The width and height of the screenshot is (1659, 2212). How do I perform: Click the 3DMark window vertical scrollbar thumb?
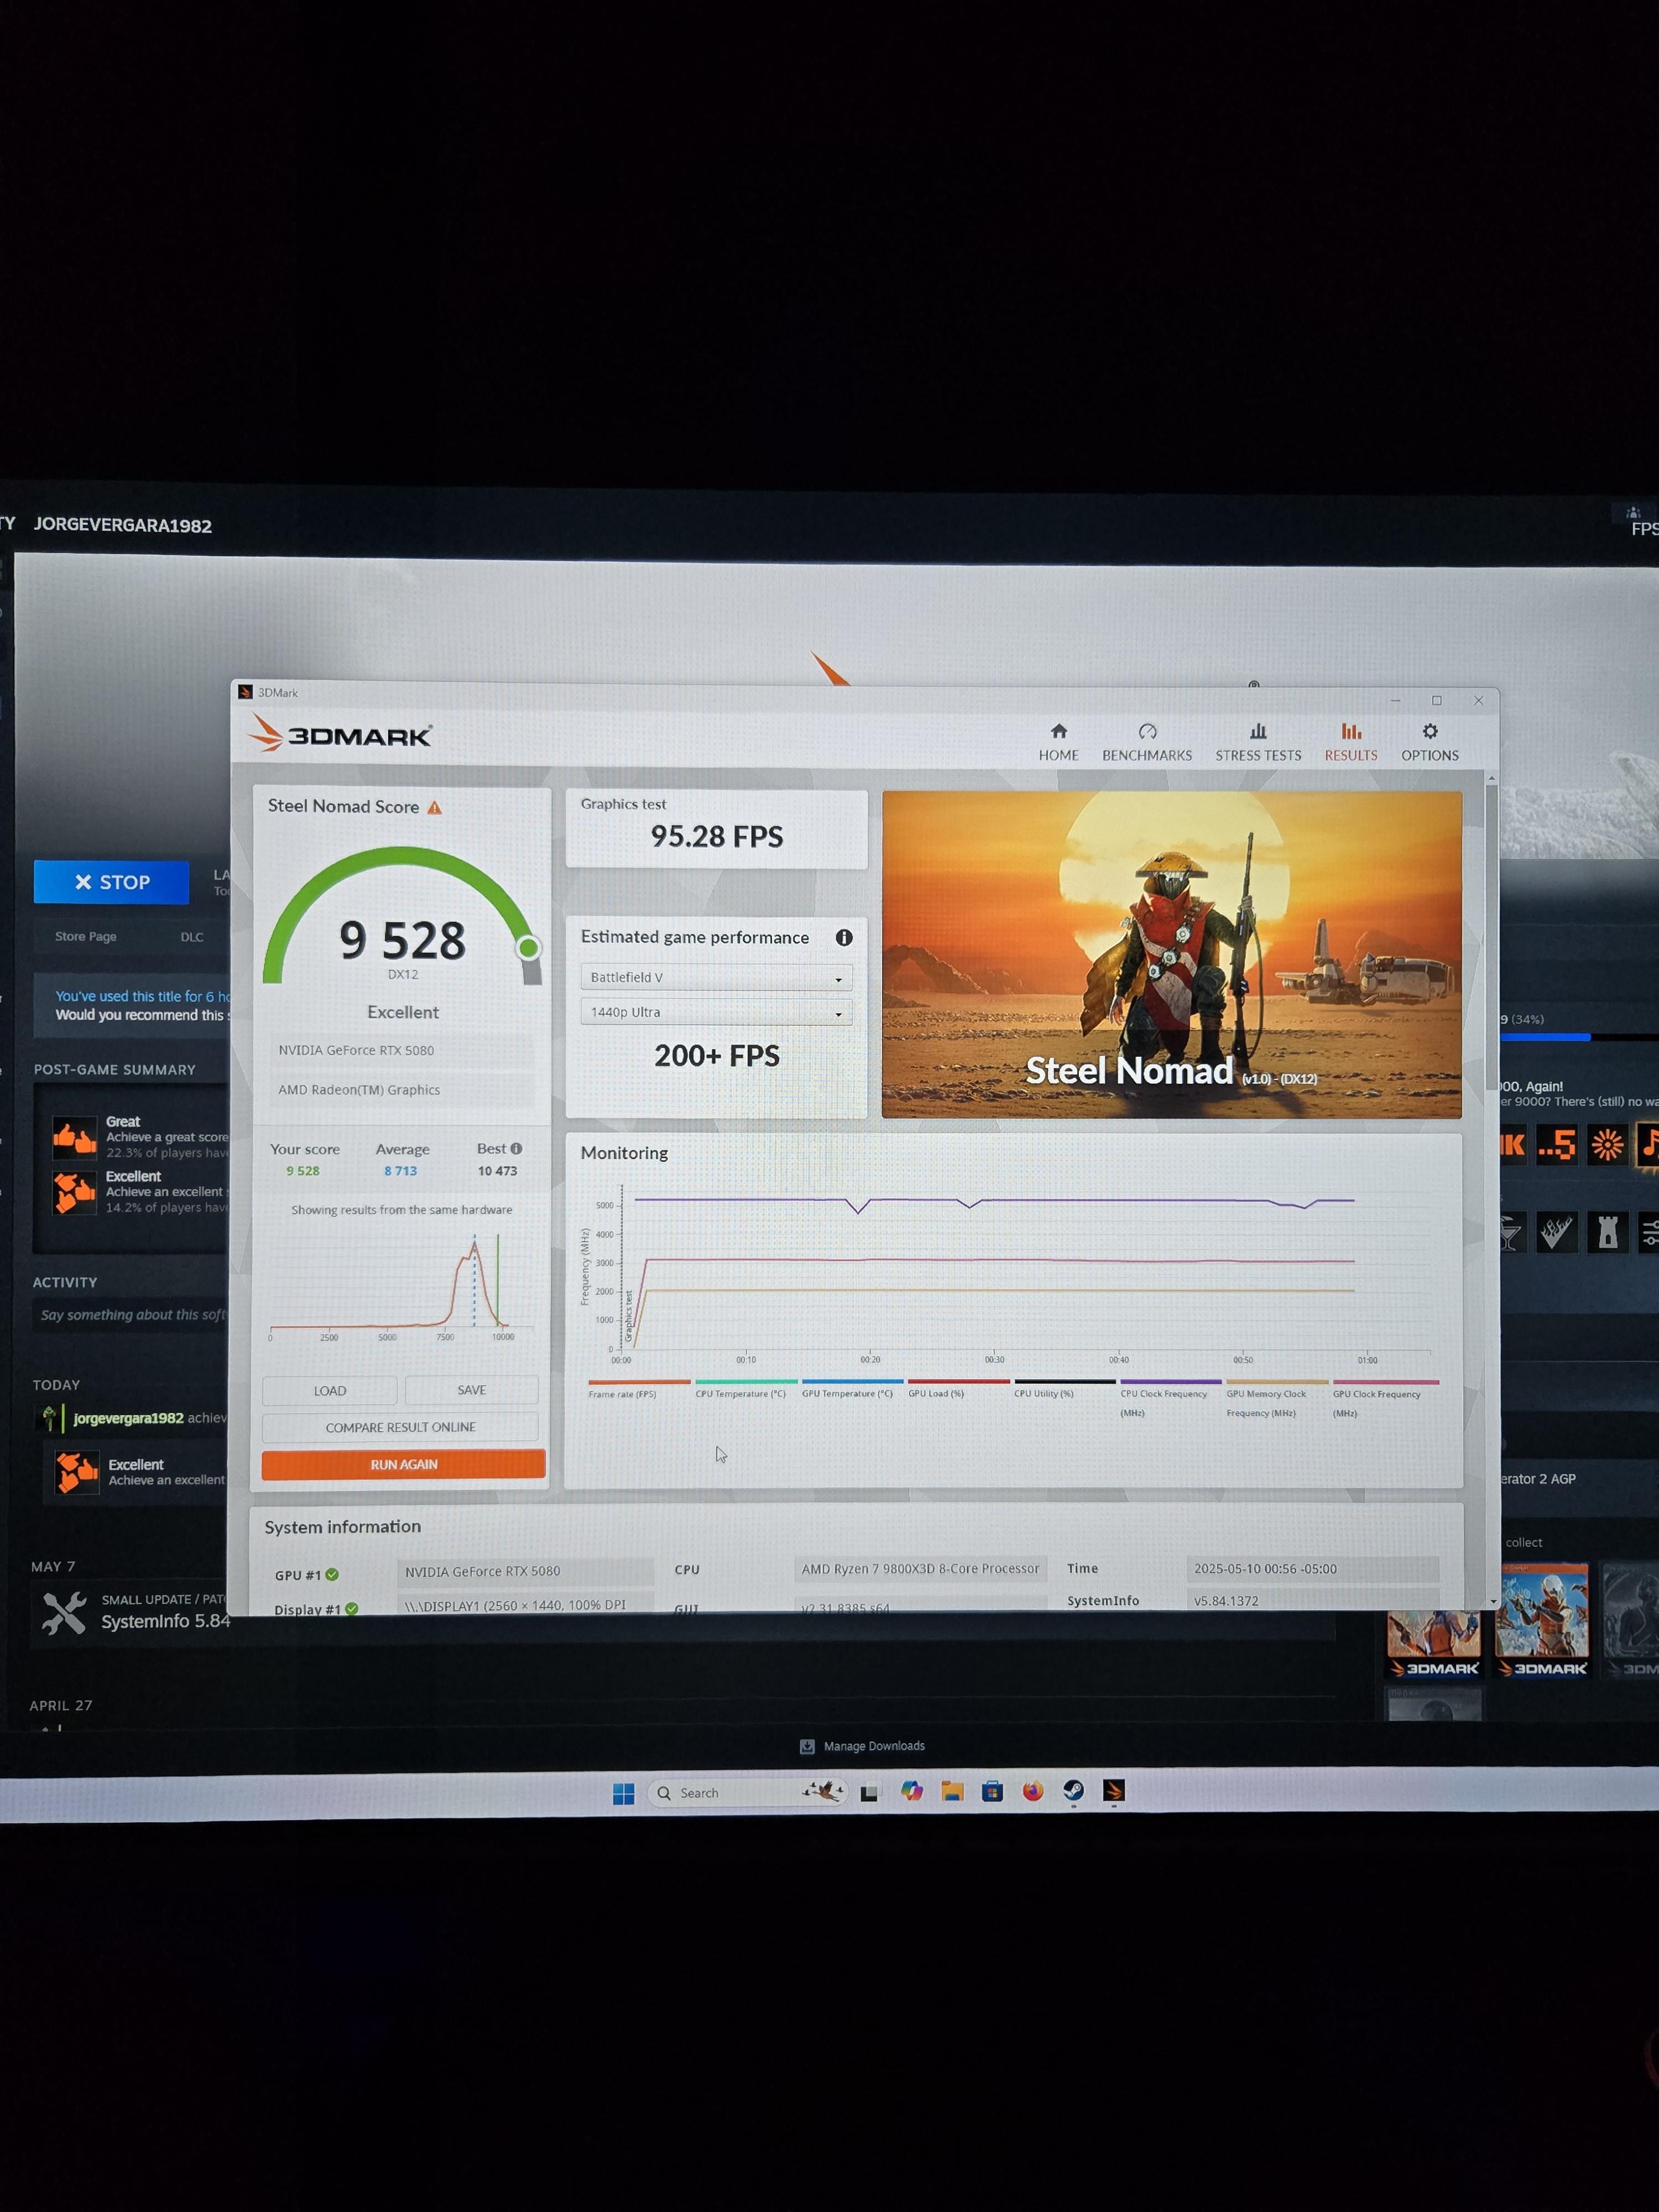click(1491, 936)
